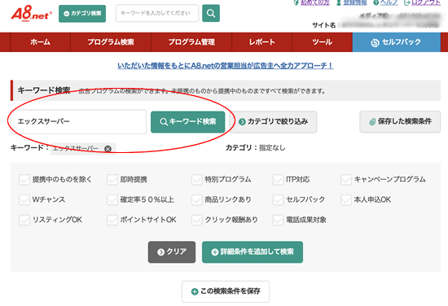The image size is (448, 306).
Task: Check ポイントサイトOK checkbox
Action: (112, 220)
